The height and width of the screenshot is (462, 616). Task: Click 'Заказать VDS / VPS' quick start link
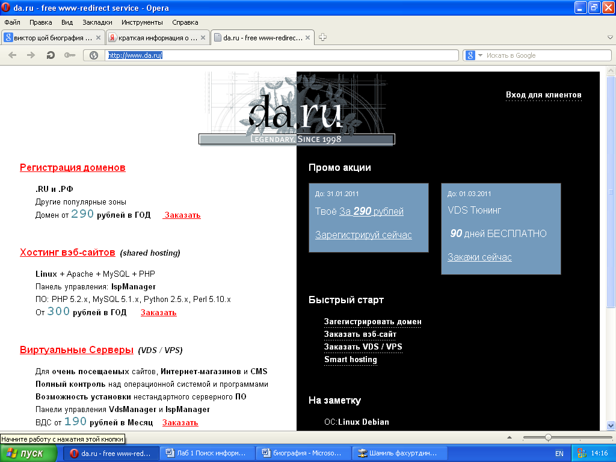[x=363, y=347]
